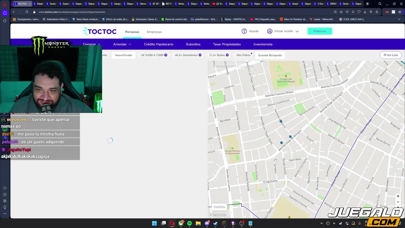Viewport: 405px width, 228px height.
Task: Switch to Ver Lista view
Action: pyautogui.click(x=391, y=55)
